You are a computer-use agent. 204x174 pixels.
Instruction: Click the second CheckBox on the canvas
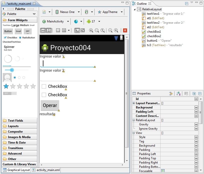54,95
